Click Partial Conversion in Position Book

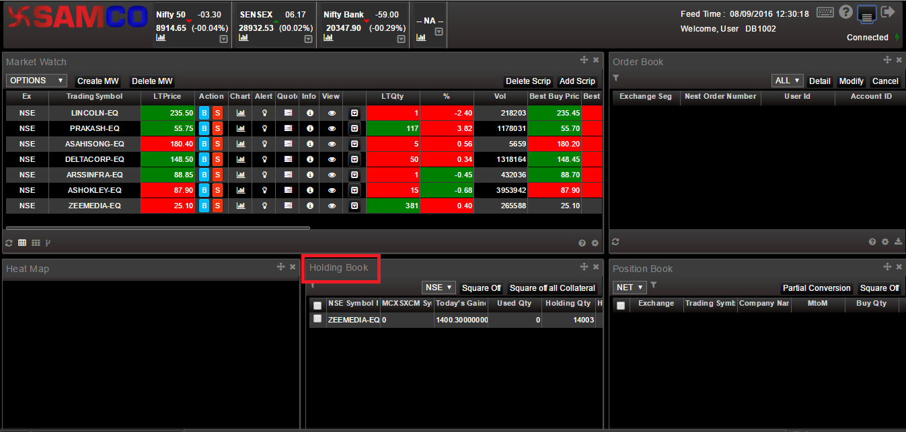(x=817, y=288)
